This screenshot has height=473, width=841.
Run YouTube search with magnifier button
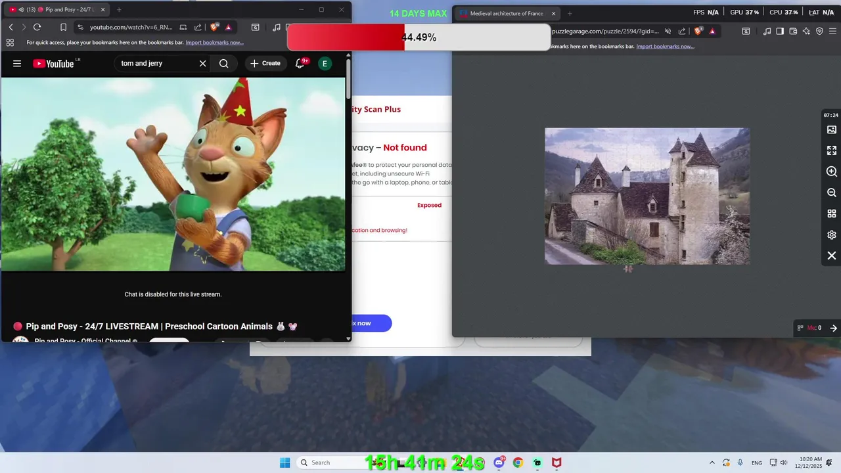click(224, 64)
